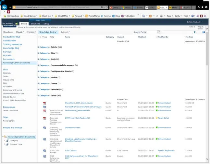
Task: Switch to the Documents ribbon tab
Action: pyautogui.click(x=35, y=24)
